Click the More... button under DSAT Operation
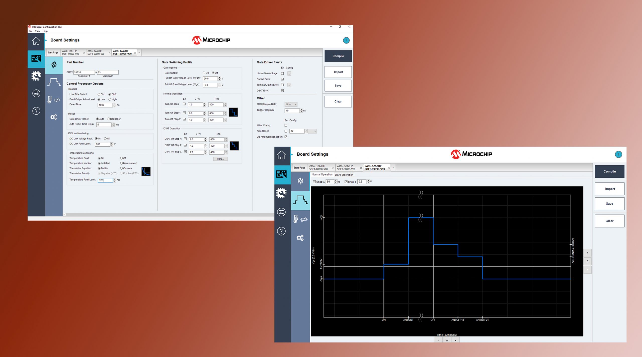 [x=220, y=159]
